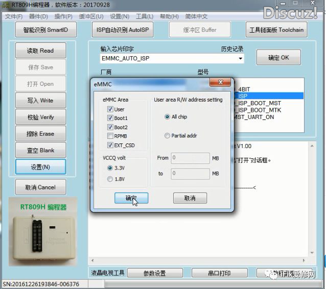The height and width of the screenshot is (289, 326).
Task: Click the From MB input field
Action: [x=190, y=158]
